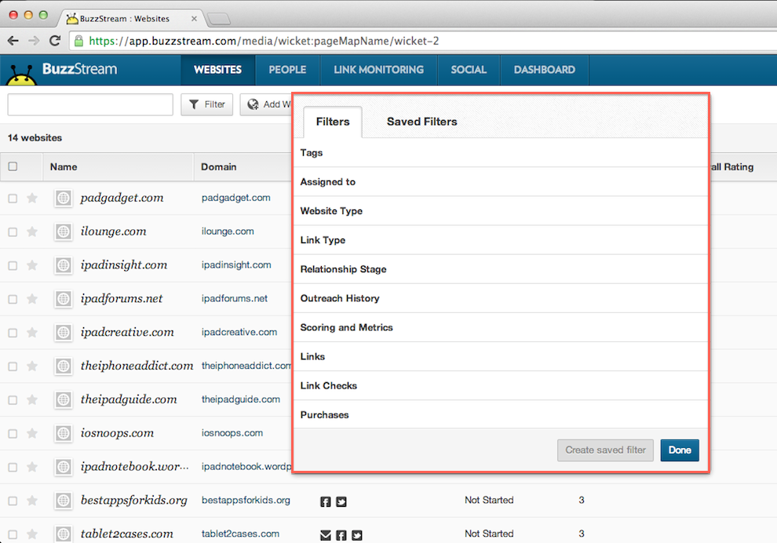
Task: Open the LINK MONITORING menu
Action: pyautogui.click(x=378, y=70)
